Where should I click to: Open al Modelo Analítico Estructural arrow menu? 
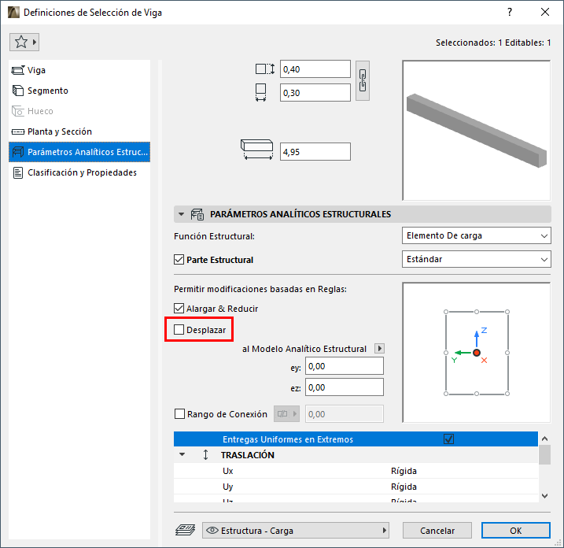click(x=379, y=349)
